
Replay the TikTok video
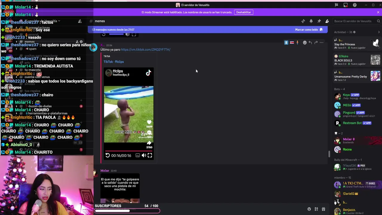pyautogui.click(x=107, y=155)
